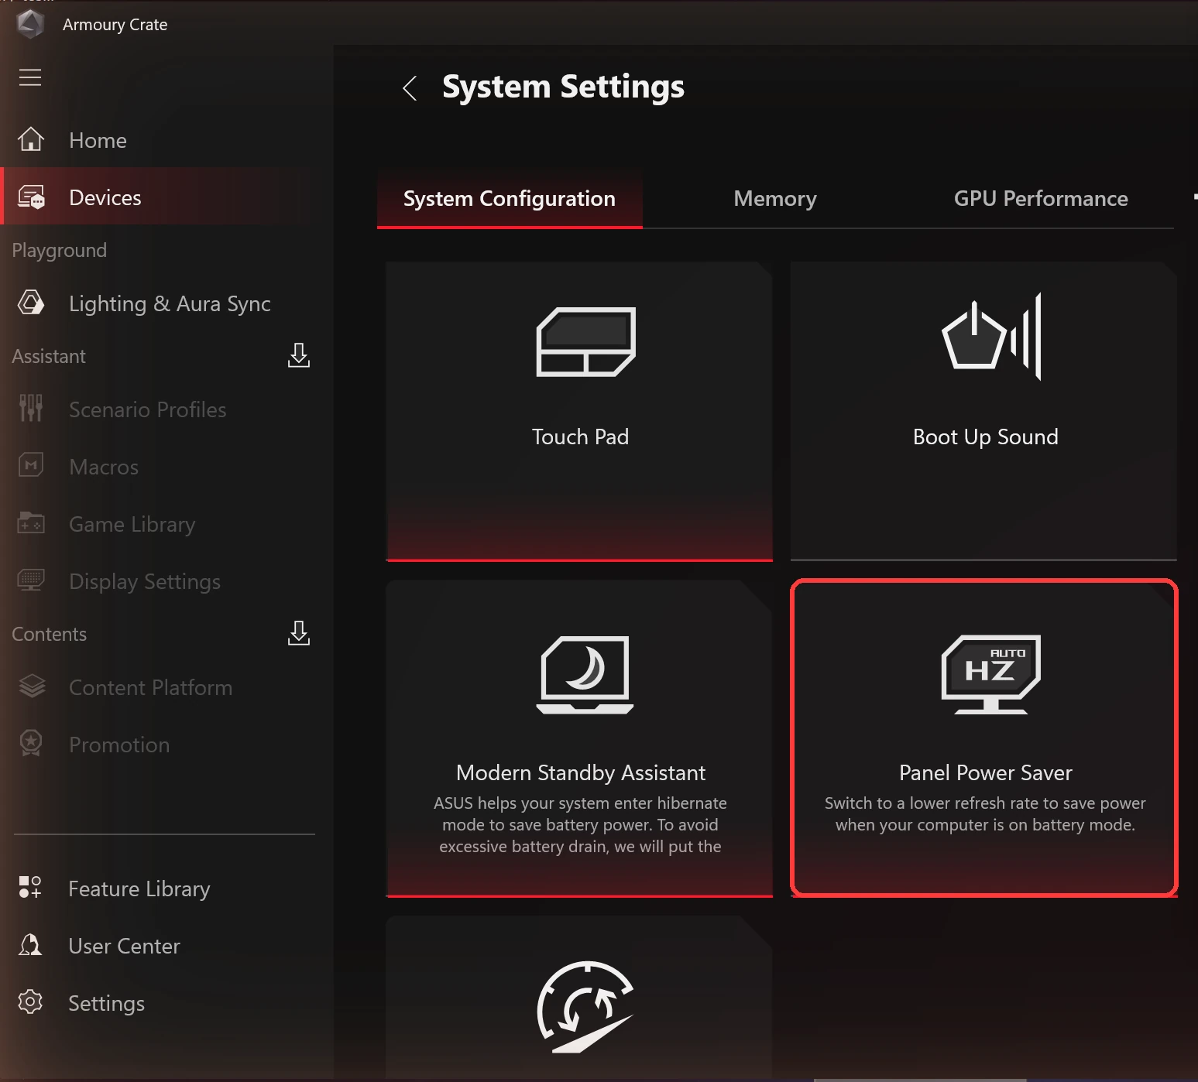Screen dimensions: 1198x1082
Task: Click the Auto HZ monitor icon
Action: [x=991, y=674]
